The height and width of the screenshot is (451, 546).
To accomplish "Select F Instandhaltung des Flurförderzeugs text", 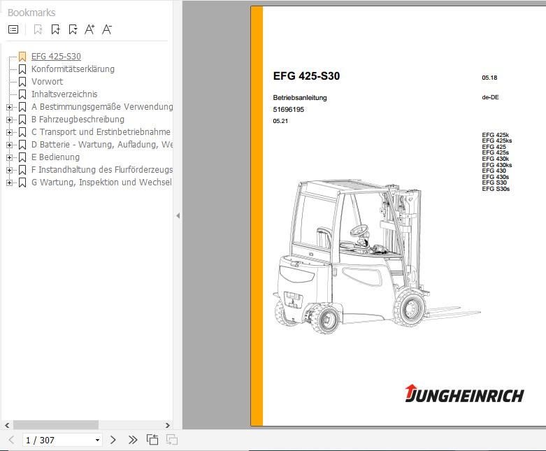I will click(x=102, y=169).
